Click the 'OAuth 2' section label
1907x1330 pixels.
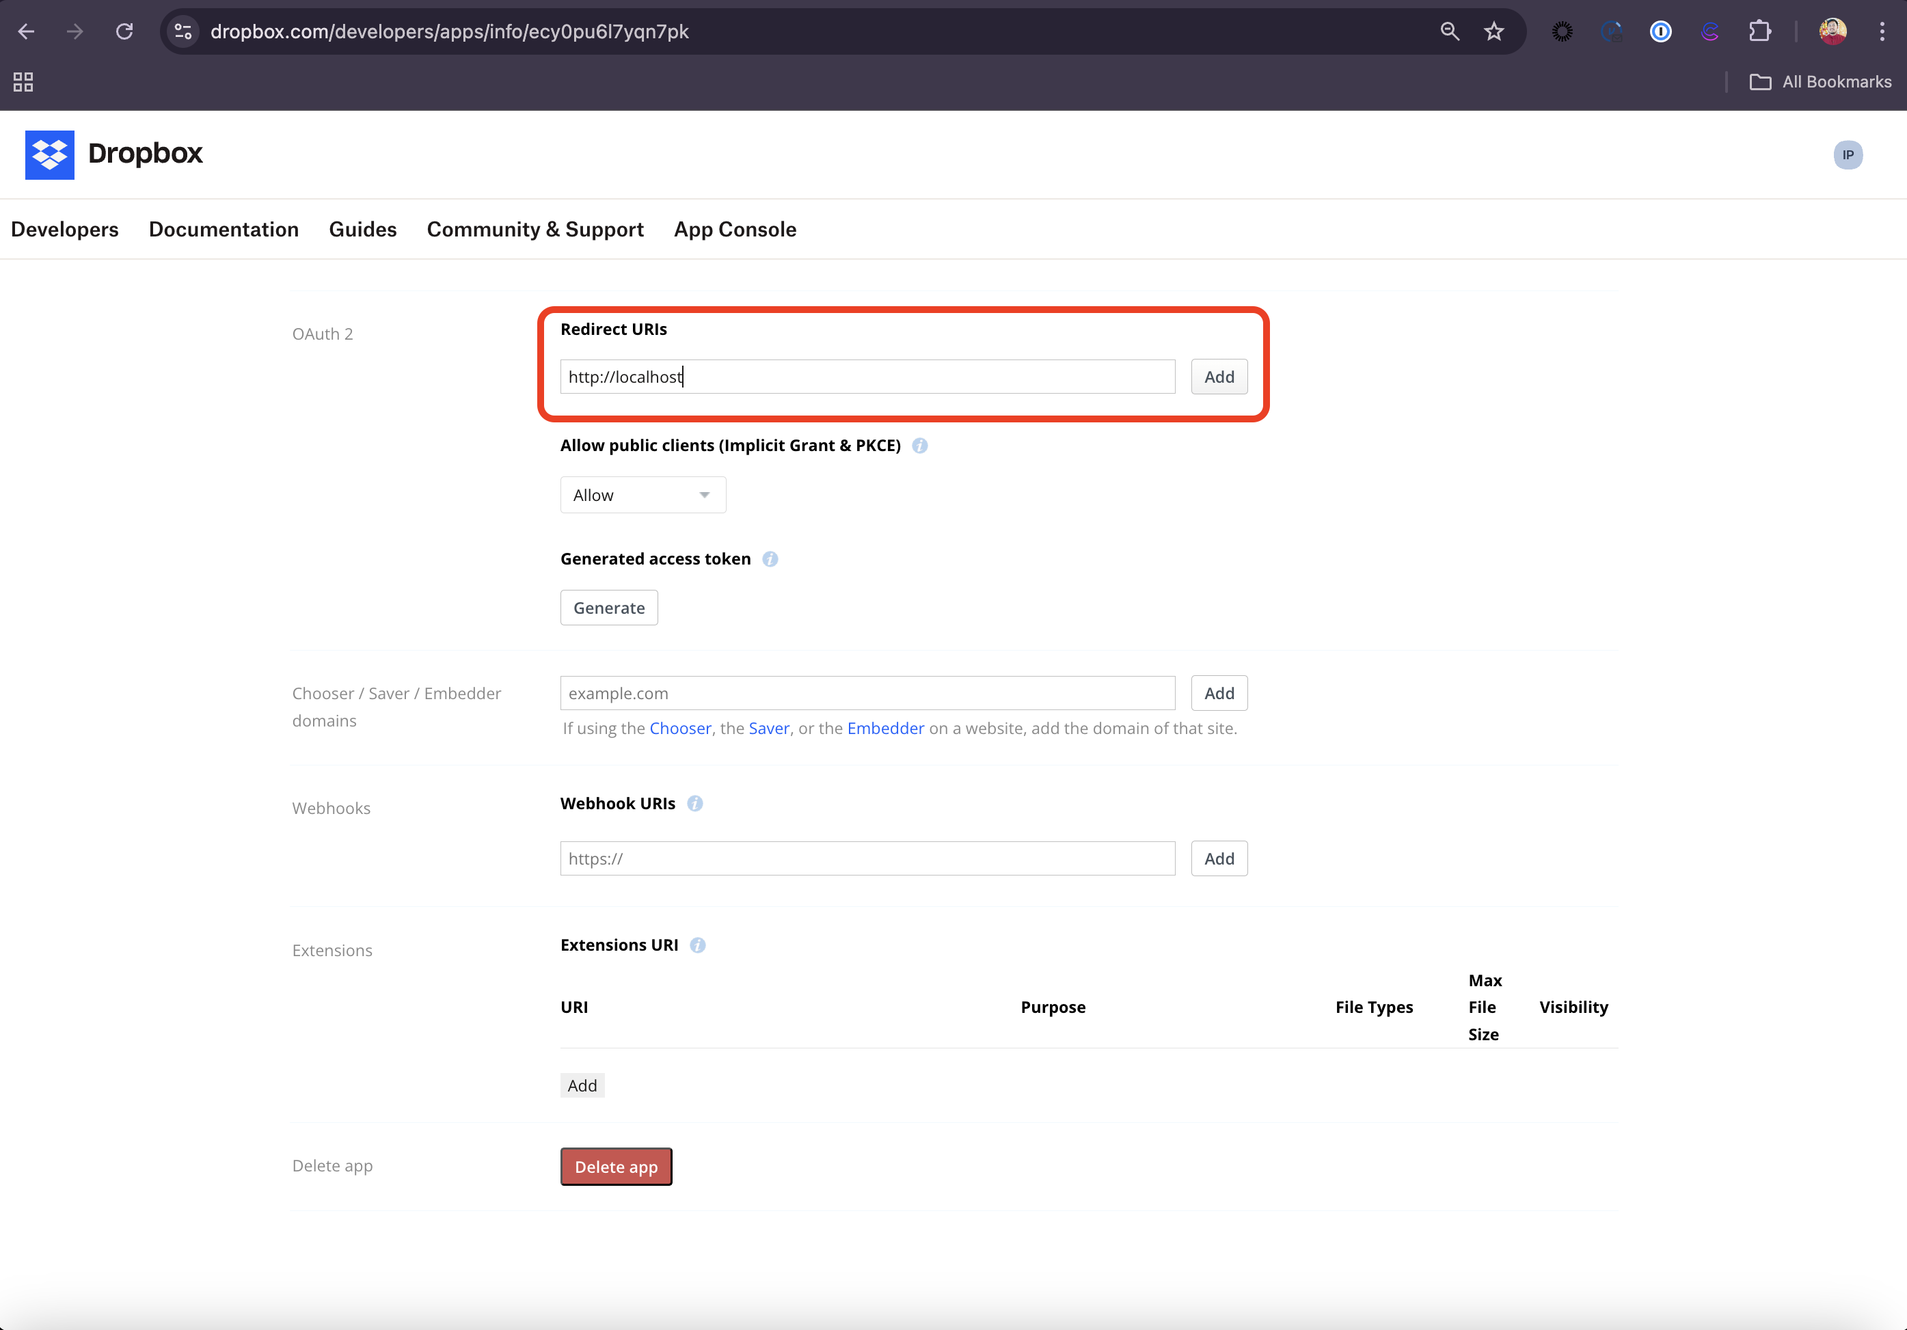[322, 334]
